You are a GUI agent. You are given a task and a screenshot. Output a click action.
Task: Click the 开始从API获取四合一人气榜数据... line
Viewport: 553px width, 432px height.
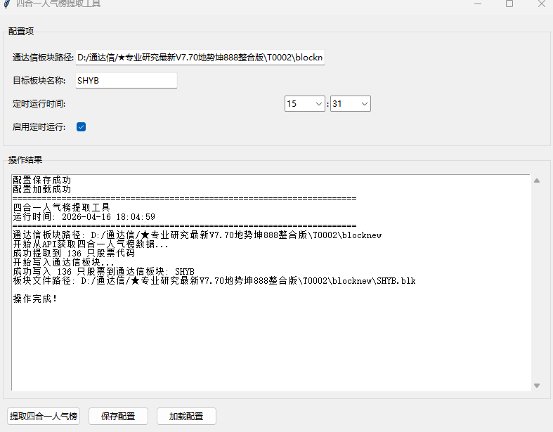90,244
